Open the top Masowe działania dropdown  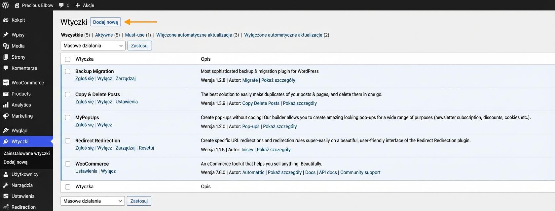tap(93, 45)
